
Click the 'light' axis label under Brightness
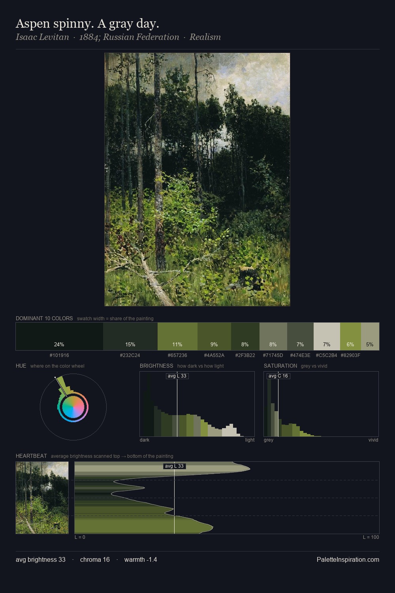tap(250, 440)
